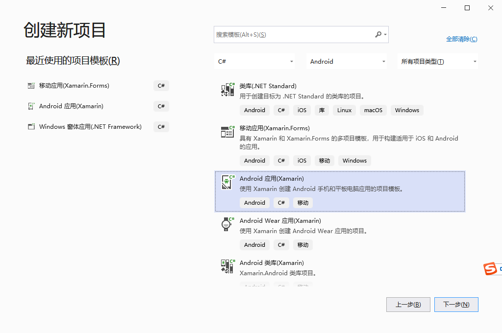The height and width of the screenshot is (333, 502).
Task: Open the C# language filter dropdown
Action: (254, 61)
